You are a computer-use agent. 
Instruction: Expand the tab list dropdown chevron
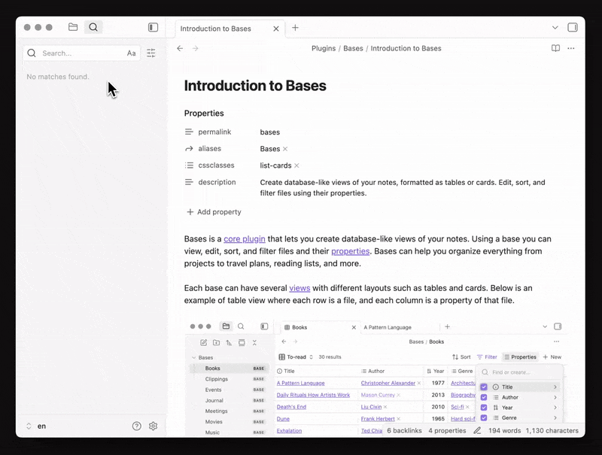coord(555,27)
